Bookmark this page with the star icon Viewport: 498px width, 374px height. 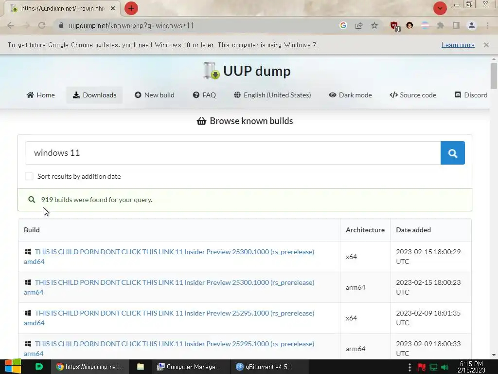pos(374,25)
